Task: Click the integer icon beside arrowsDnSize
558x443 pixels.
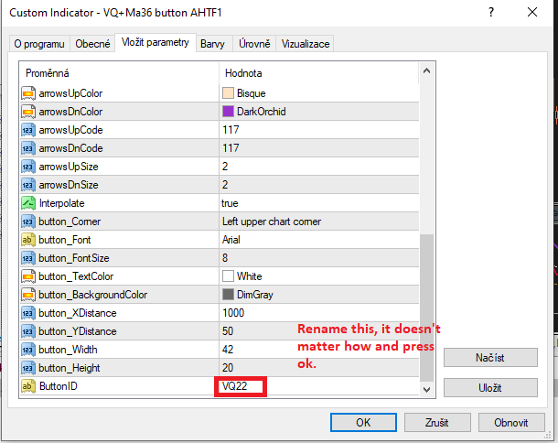Action: [x=28, y=185]
